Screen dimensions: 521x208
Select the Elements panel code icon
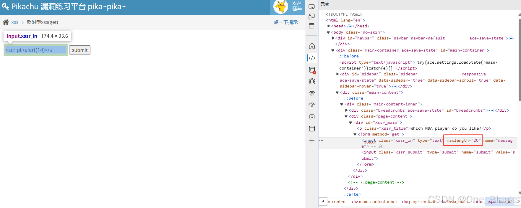(312, 58)
